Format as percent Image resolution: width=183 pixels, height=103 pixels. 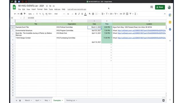click(40, 14)
